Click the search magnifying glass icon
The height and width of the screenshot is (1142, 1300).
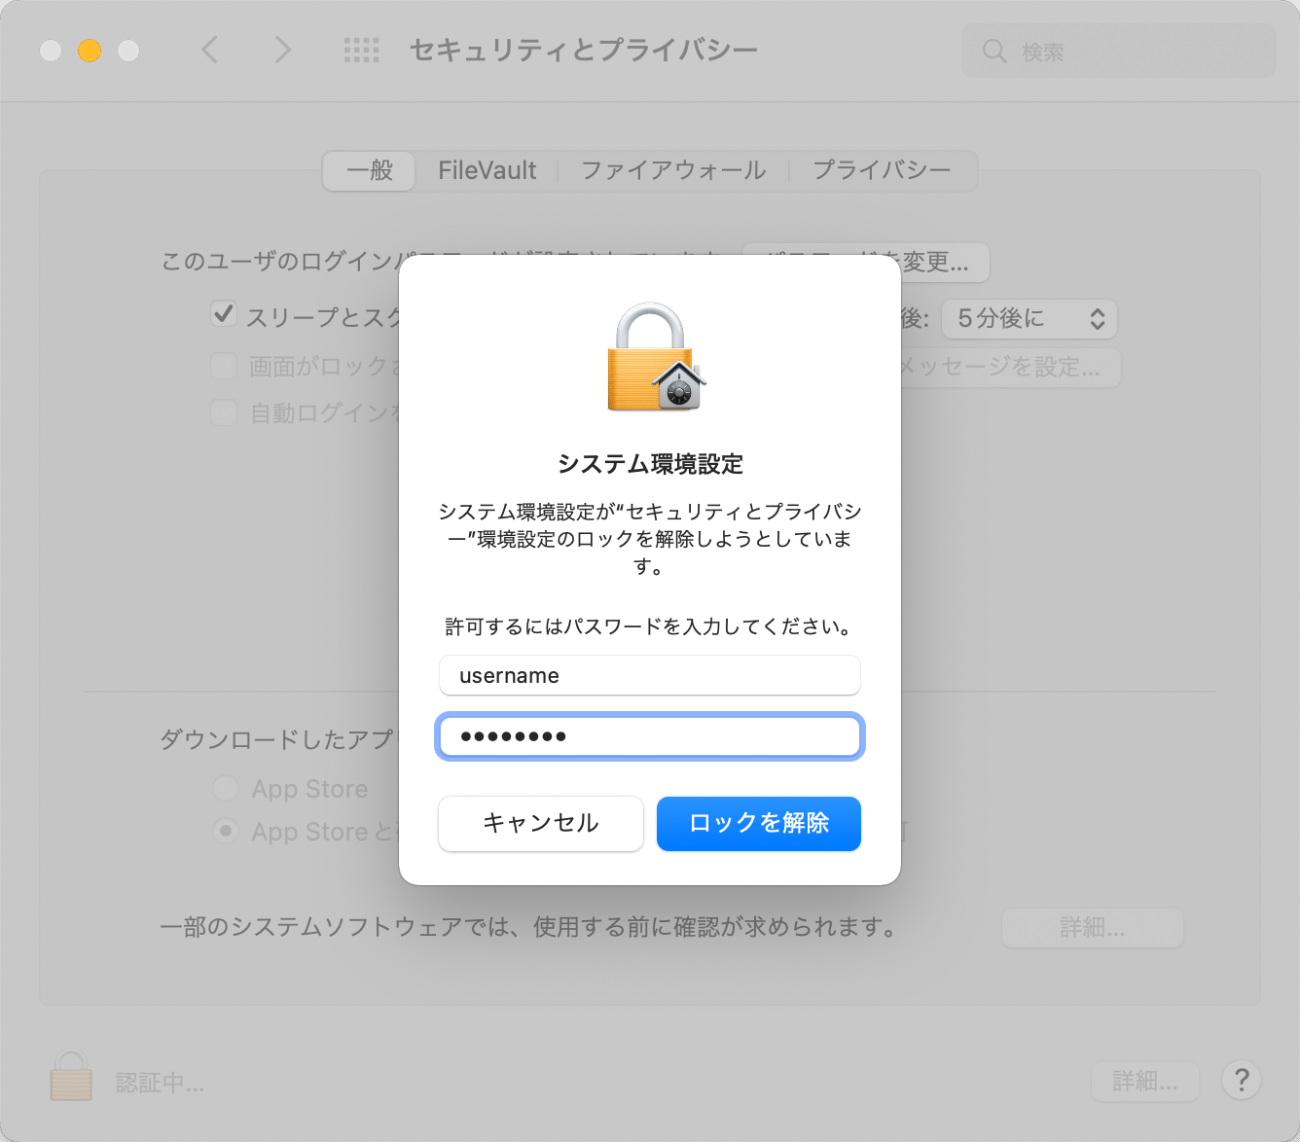tap(993, 51)
